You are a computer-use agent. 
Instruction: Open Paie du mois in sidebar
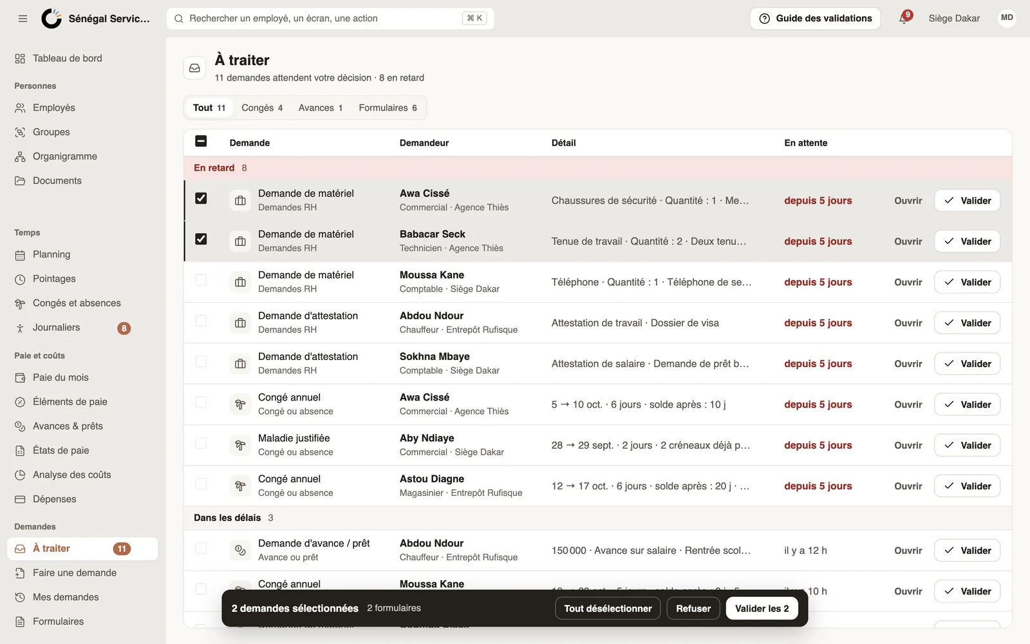pyautogui.click(x=82, y=377)
